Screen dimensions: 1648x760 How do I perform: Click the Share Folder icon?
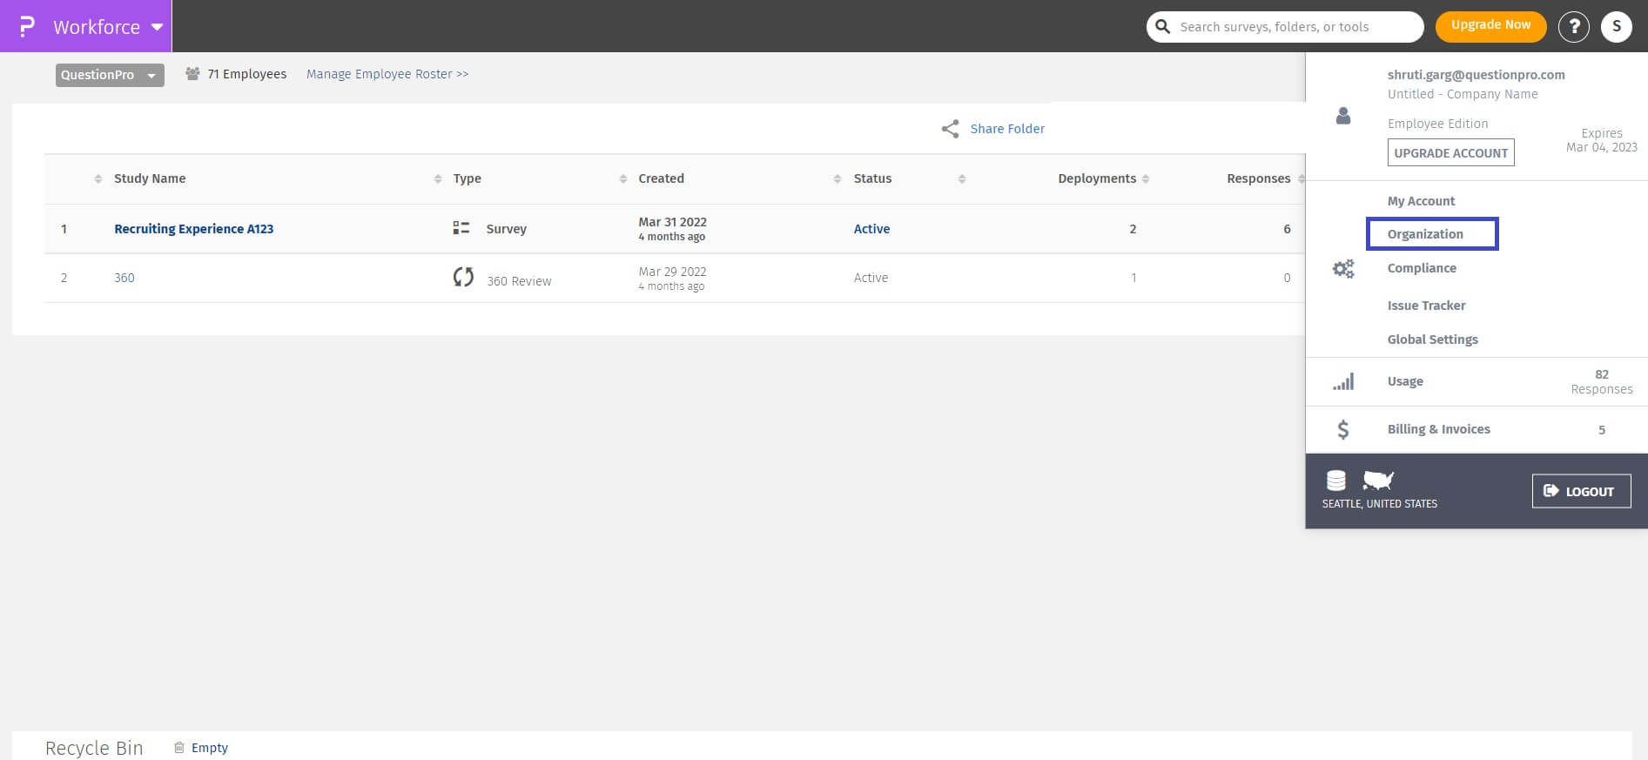tap(950, 129)
